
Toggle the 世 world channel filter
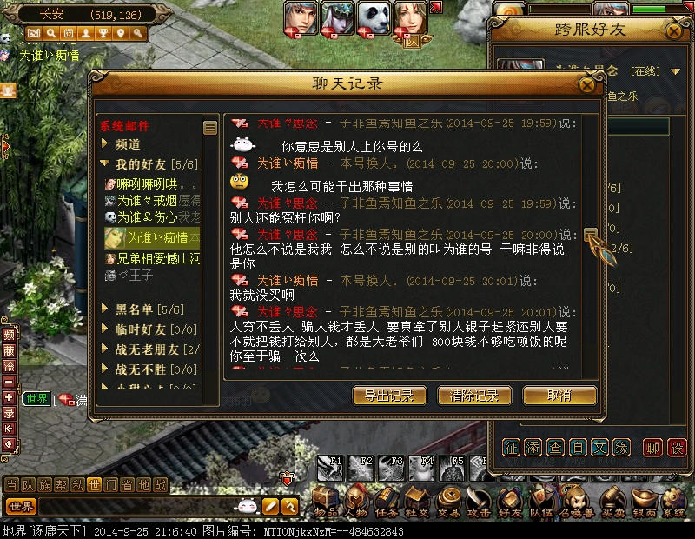coord(94,485)
